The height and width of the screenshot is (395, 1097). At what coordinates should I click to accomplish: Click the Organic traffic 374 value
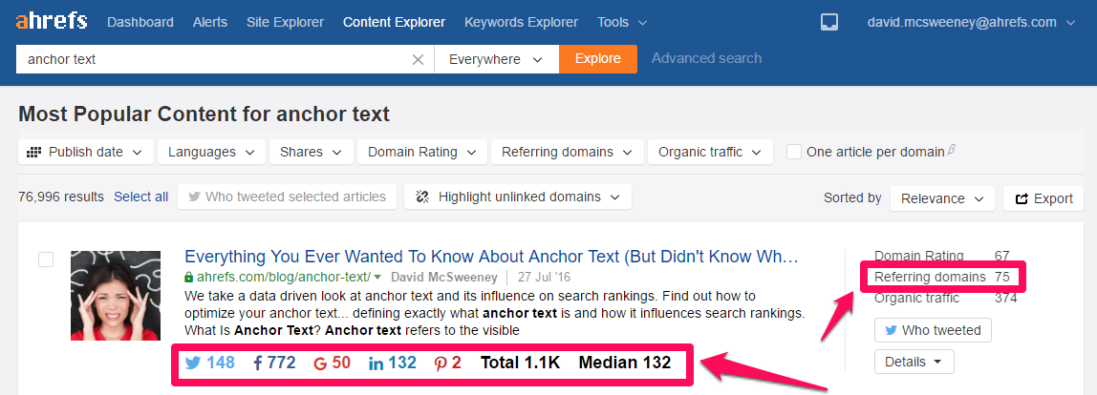(1005, 299)
